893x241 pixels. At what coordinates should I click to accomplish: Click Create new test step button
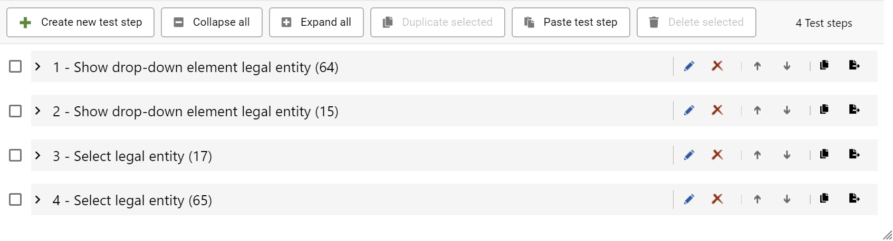[x=80, y=23]
